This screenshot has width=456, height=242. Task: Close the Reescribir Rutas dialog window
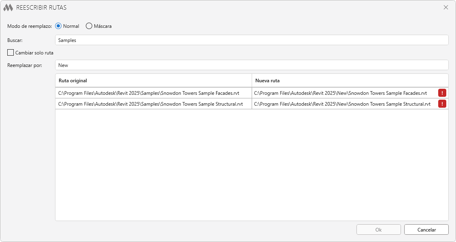(x=446, y=7)
